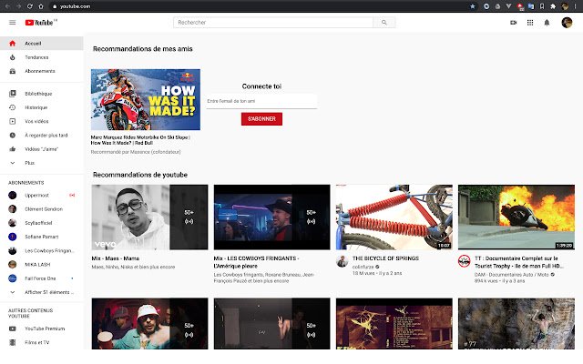Open the TT documentary fire thumbnail
Screen dimensions: 583x364
(517, 217)
